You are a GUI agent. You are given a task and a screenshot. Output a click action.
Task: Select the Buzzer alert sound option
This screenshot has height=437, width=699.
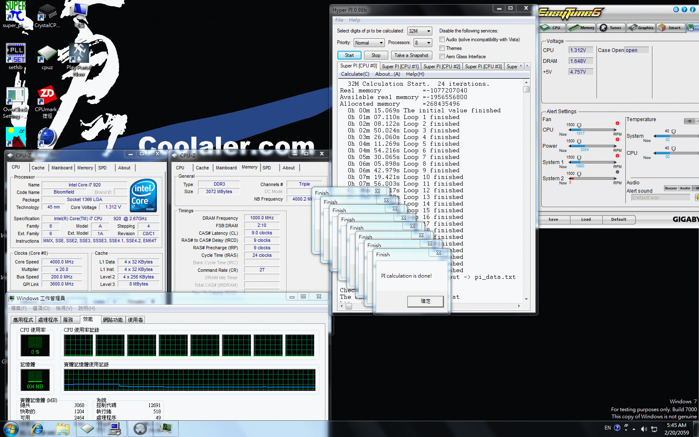tap(671, 188)
